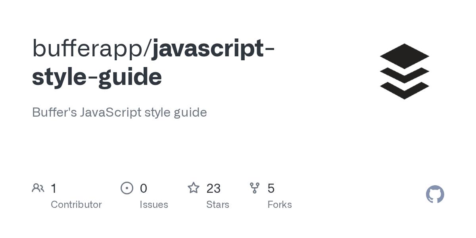Screen dimensions: 476x238
Task: Star the repository via the Stars counter
Action: [x=214, y=188]
